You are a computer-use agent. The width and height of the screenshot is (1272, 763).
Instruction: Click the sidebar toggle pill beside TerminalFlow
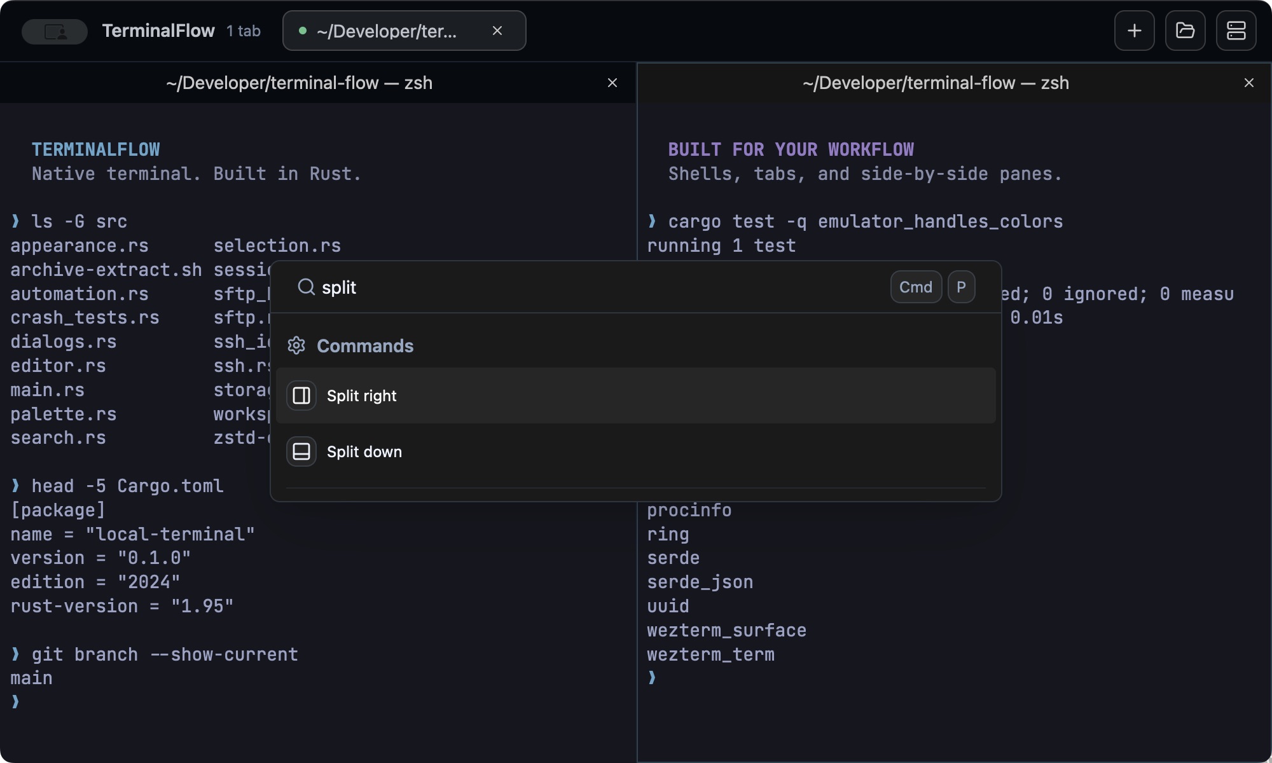point(55,31)
